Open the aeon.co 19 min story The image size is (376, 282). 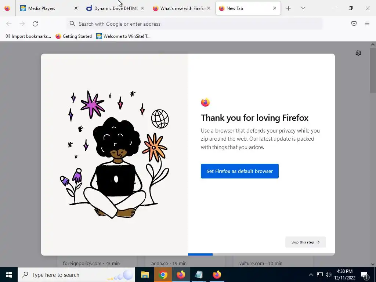coord(169,263)
